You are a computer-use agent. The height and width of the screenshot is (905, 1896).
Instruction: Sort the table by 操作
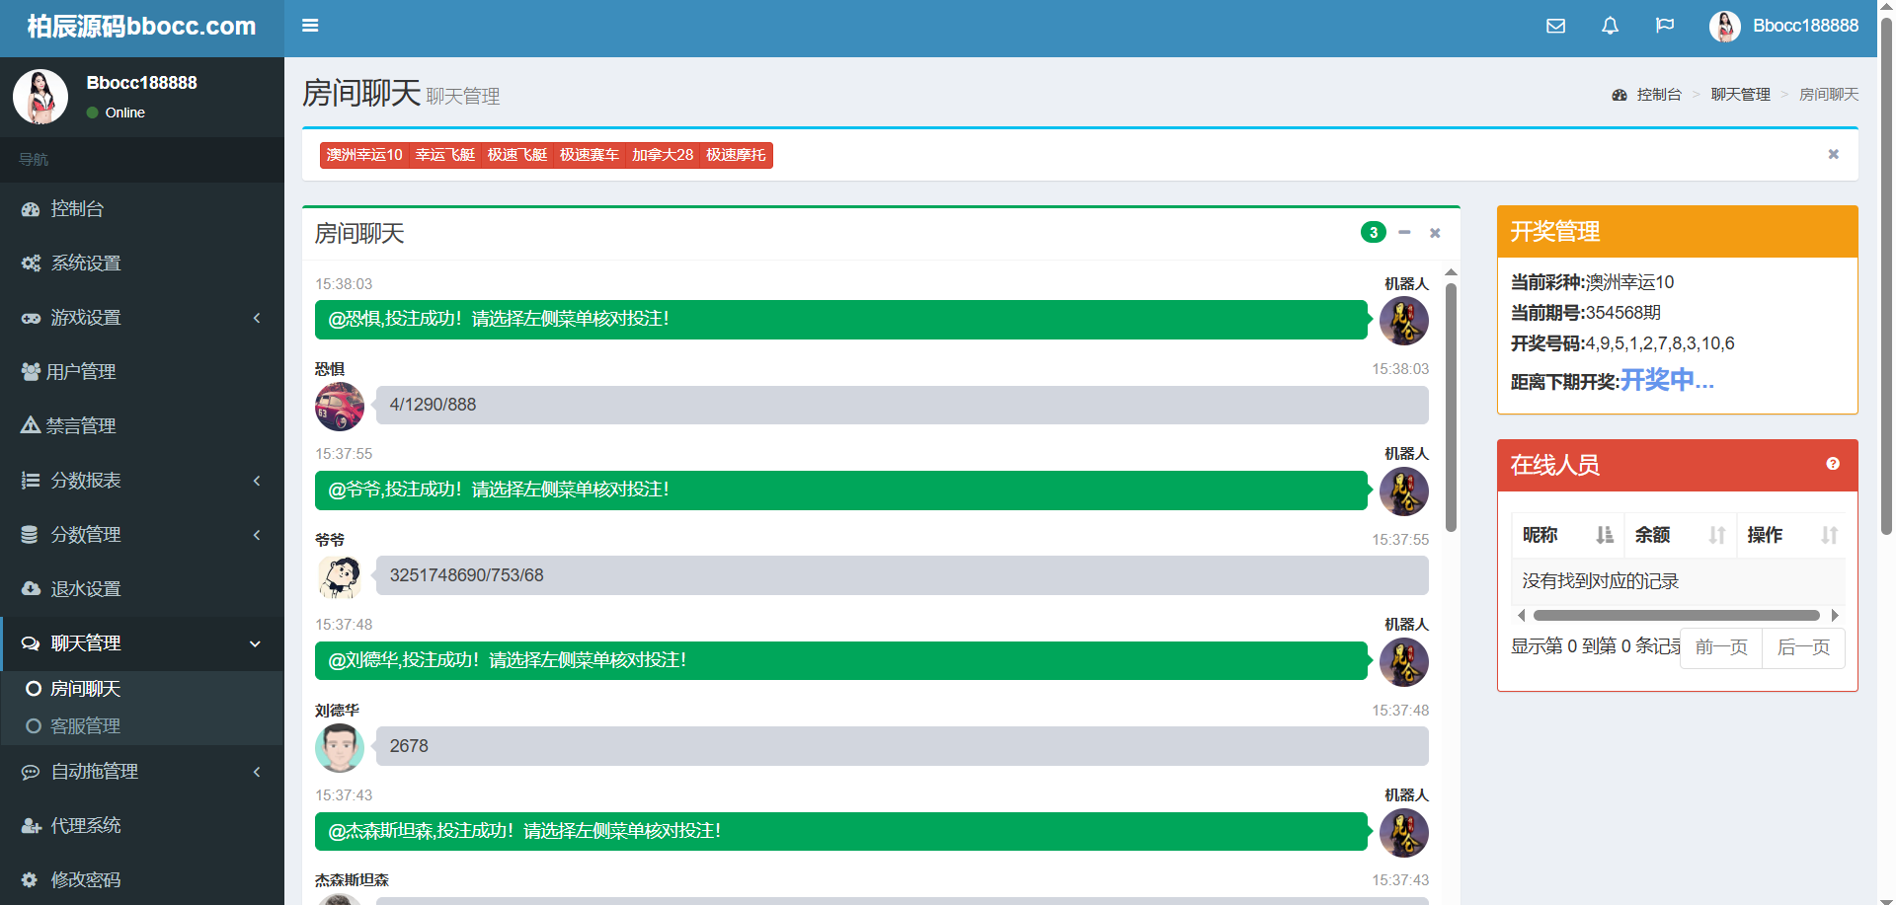point(1791,535)
